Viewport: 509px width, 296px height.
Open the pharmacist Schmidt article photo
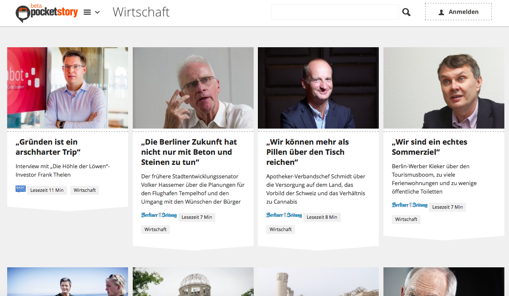pos(318,88)
